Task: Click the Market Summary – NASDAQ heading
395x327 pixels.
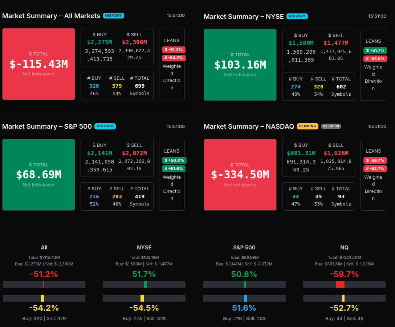Action: [249, 127]
